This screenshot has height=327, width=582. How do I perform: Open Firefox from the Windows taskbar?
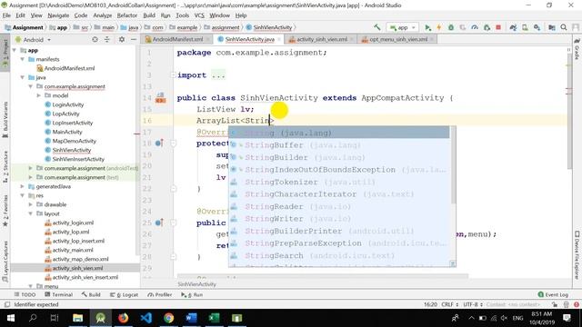point(124,318)
